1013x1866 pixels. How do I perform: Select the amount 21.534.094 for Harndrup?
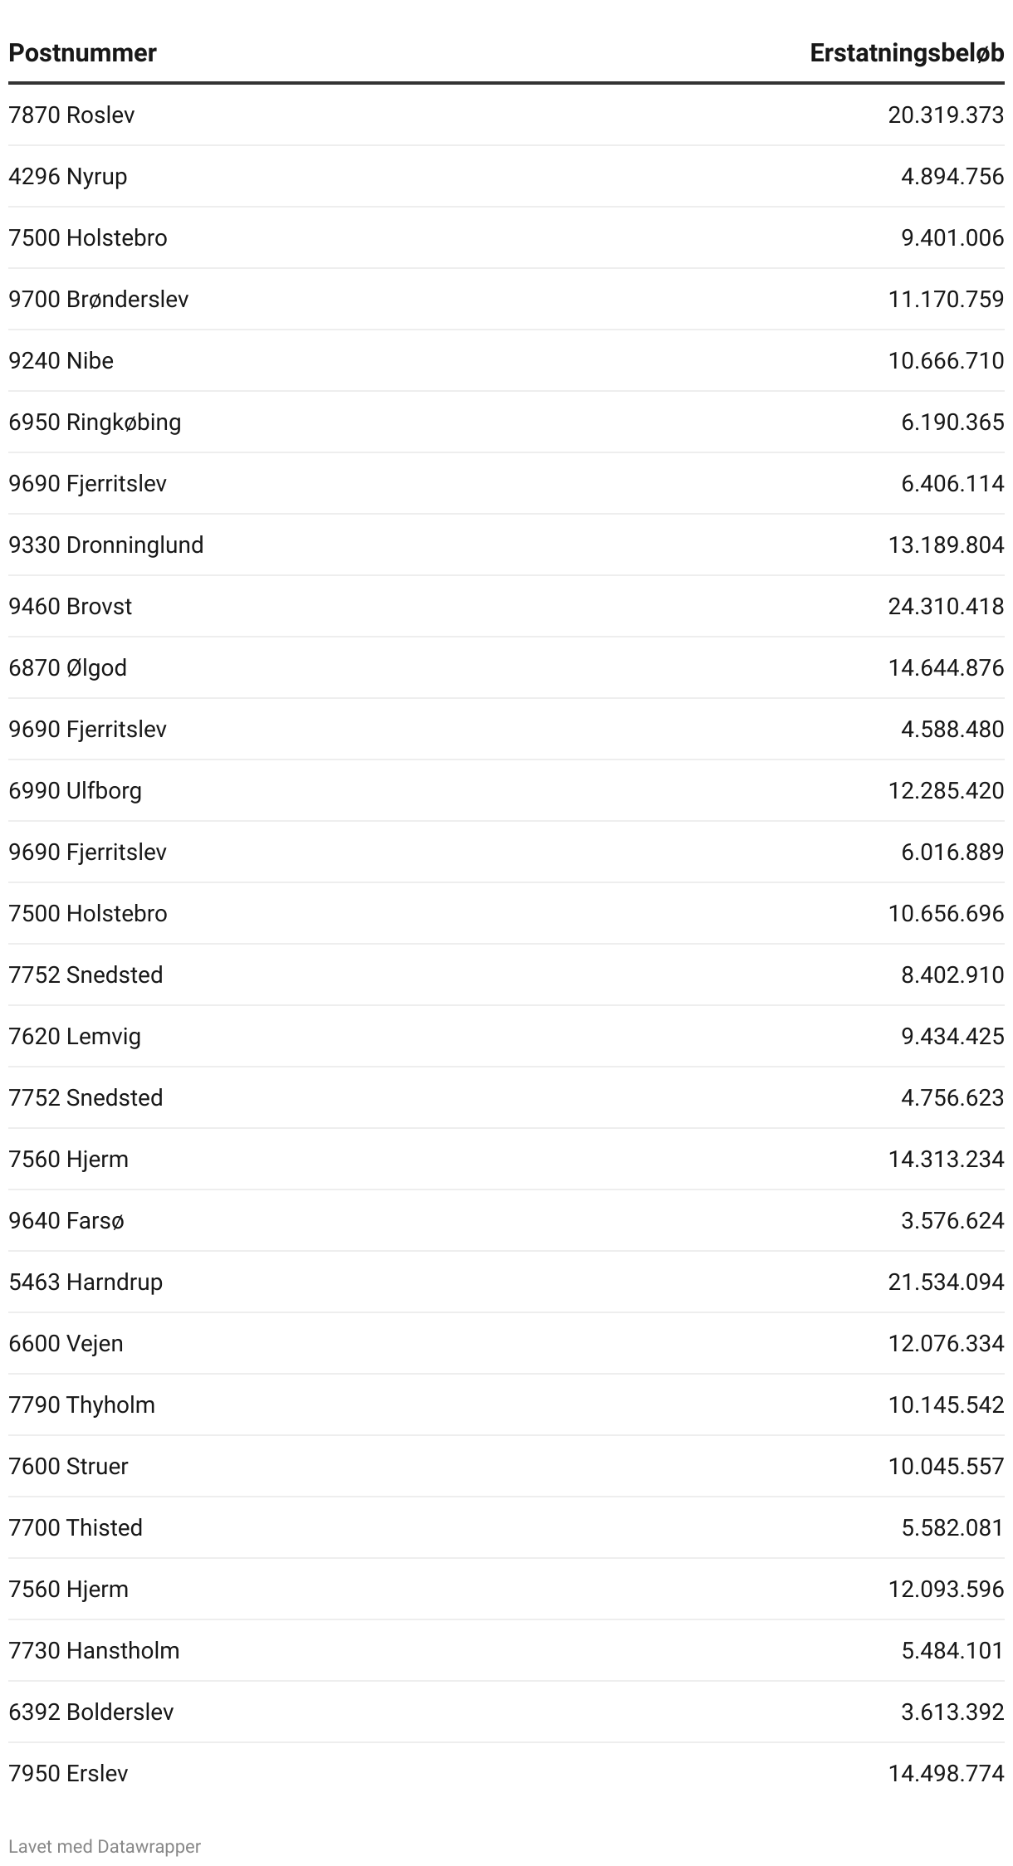tap(946, 1282)
